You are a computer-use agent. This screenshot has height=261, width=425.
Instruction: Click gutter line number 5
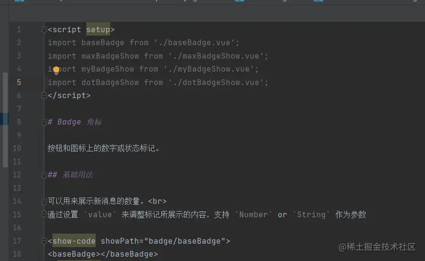(x=19, y=82)
